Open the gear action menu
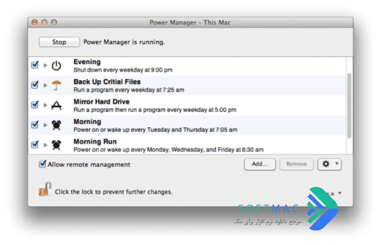 point(330,164)
